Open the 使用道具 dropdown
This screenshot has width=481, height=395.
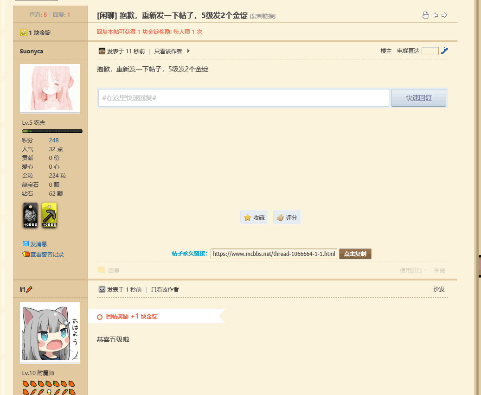pos(413,270)
